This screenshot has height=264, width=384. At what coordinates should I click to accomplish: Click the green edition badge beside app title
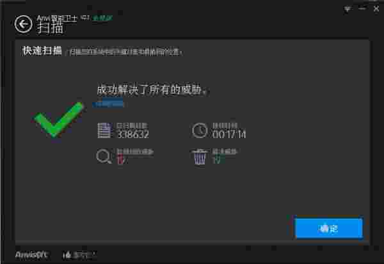pyautogui.click(x=102, y=18)
